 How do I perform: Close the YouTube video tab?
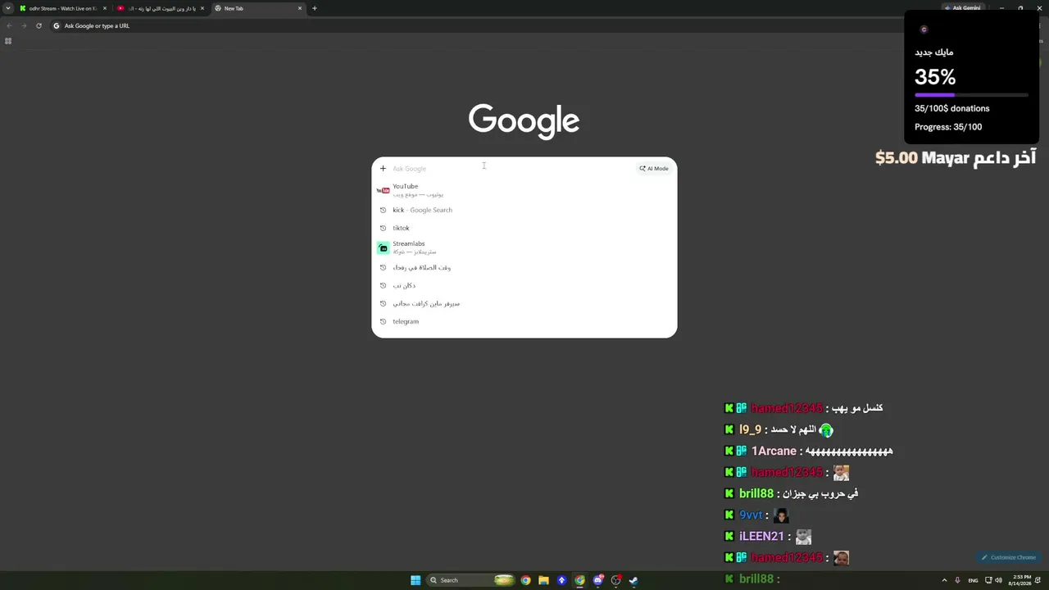point(202,8)
